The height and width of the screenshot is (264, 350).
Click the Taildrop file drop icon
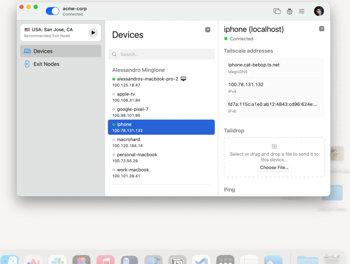(274, 146)
